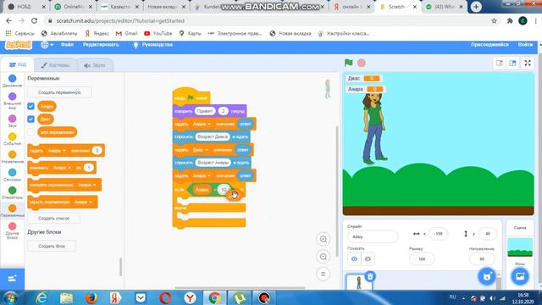Click the Scratch logo in the menu bar
This screenshot has height=305, width=542.
[x=19, y=45]
